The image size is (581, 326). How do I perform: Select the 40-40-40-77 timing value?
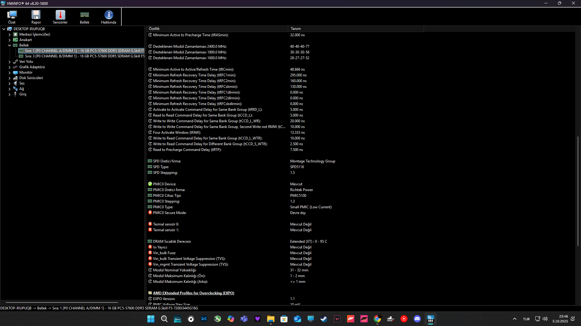coord(300,46)
